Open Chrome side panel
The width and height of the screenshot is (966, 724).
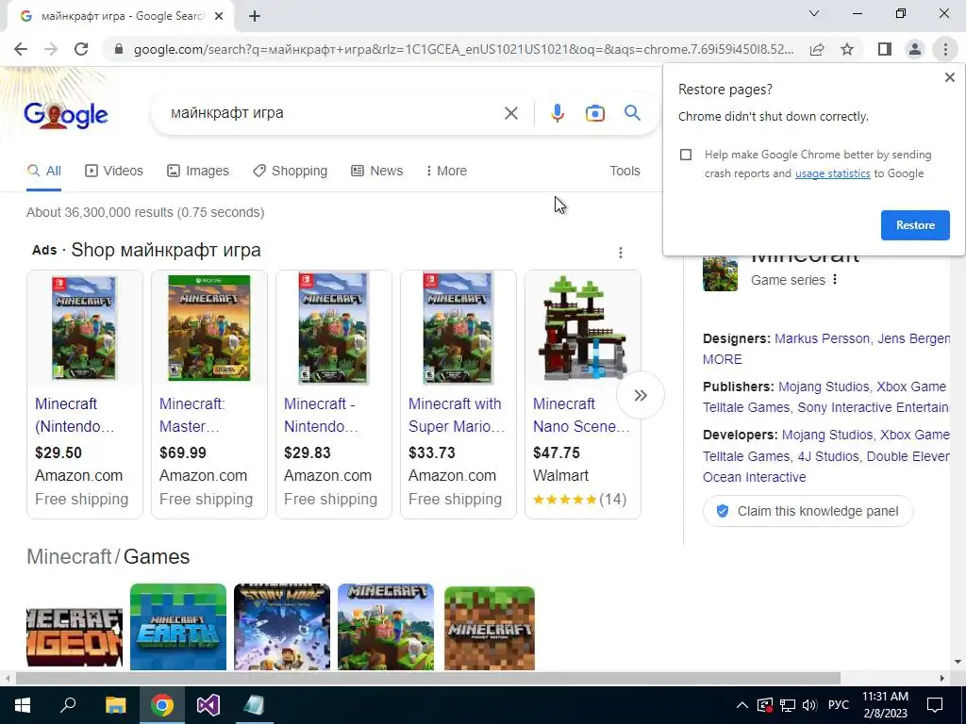pos(885,49)
